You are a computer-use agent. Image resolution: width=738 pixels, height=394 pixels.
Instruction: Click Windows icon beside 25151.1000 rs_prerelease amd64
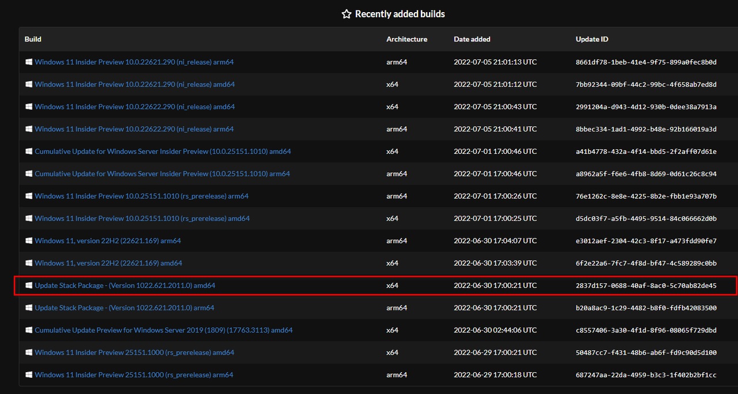pyautogui.click(x=29, y=353)
